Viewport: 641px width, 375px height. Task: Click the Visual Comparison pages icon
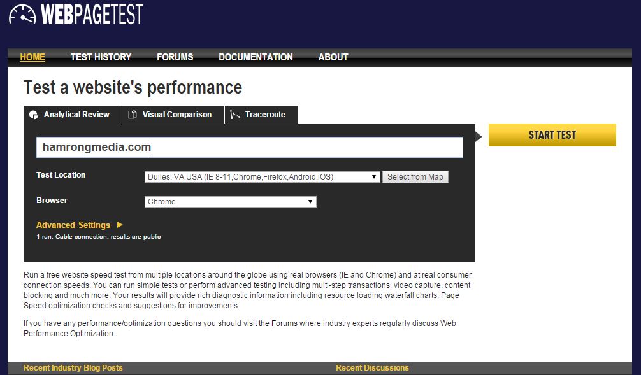tap(132, 115)
